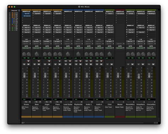Screen dimensions: 168x134
Task: Open the input path selector on the Drums strip
Action: tap(26, 42)
